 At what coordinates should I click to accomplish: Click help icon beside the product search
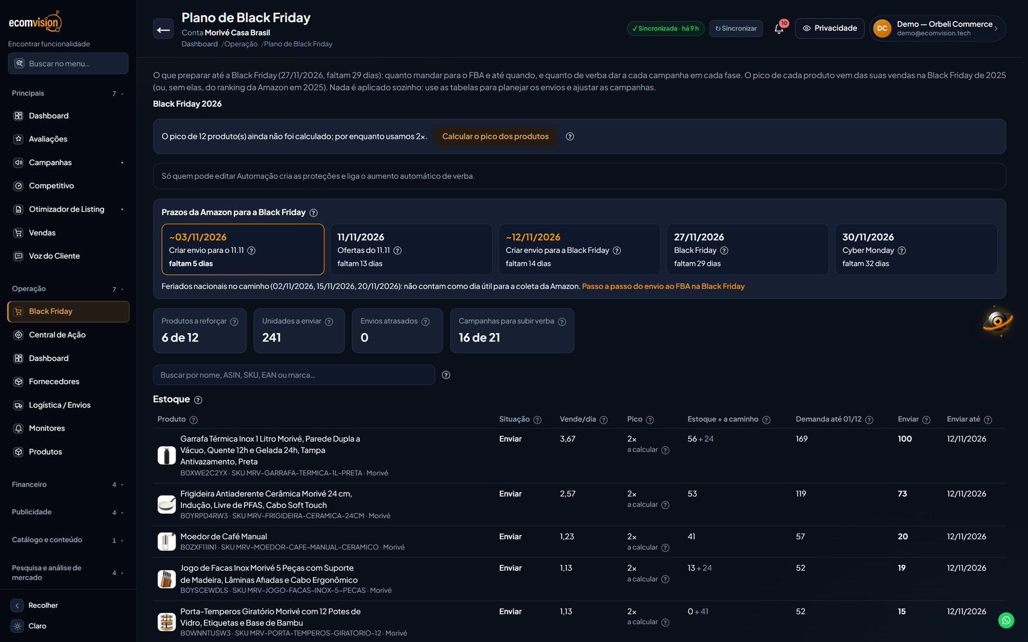click(446, 375)
